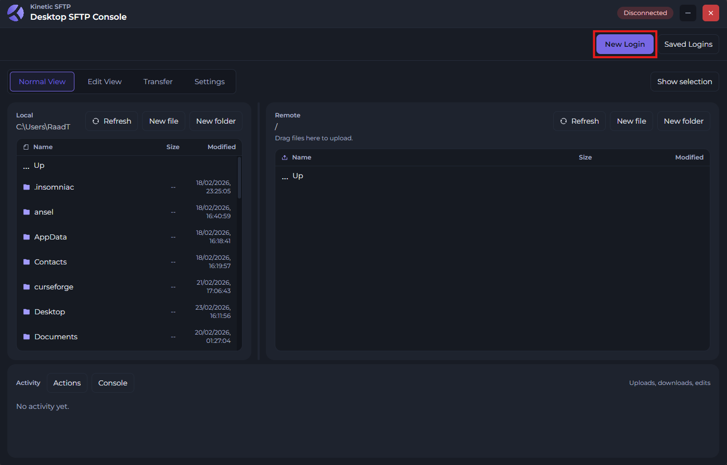This screenshot has width=727, height=465.
Task: Create a New folder in Remote pane
Action: click(683, 121)
